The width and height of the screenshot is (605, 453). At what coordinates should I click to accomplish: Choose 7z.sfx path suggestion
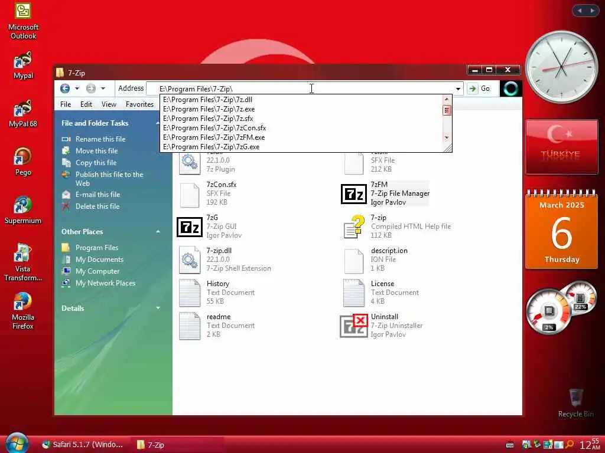pos(301,118)
